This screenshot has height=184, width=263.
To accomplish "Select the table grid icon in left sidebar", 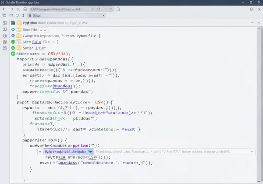I will tap(4, 42).
